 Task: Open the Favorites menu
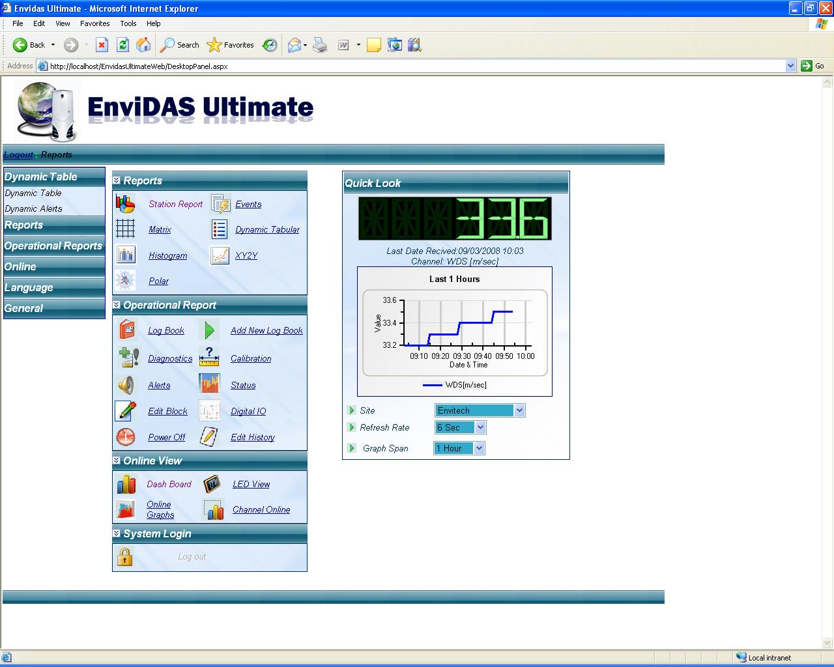(x=94, y=23)
